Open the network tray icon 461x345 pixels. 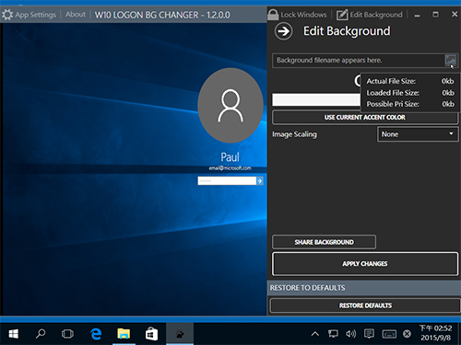pos(333,334)
